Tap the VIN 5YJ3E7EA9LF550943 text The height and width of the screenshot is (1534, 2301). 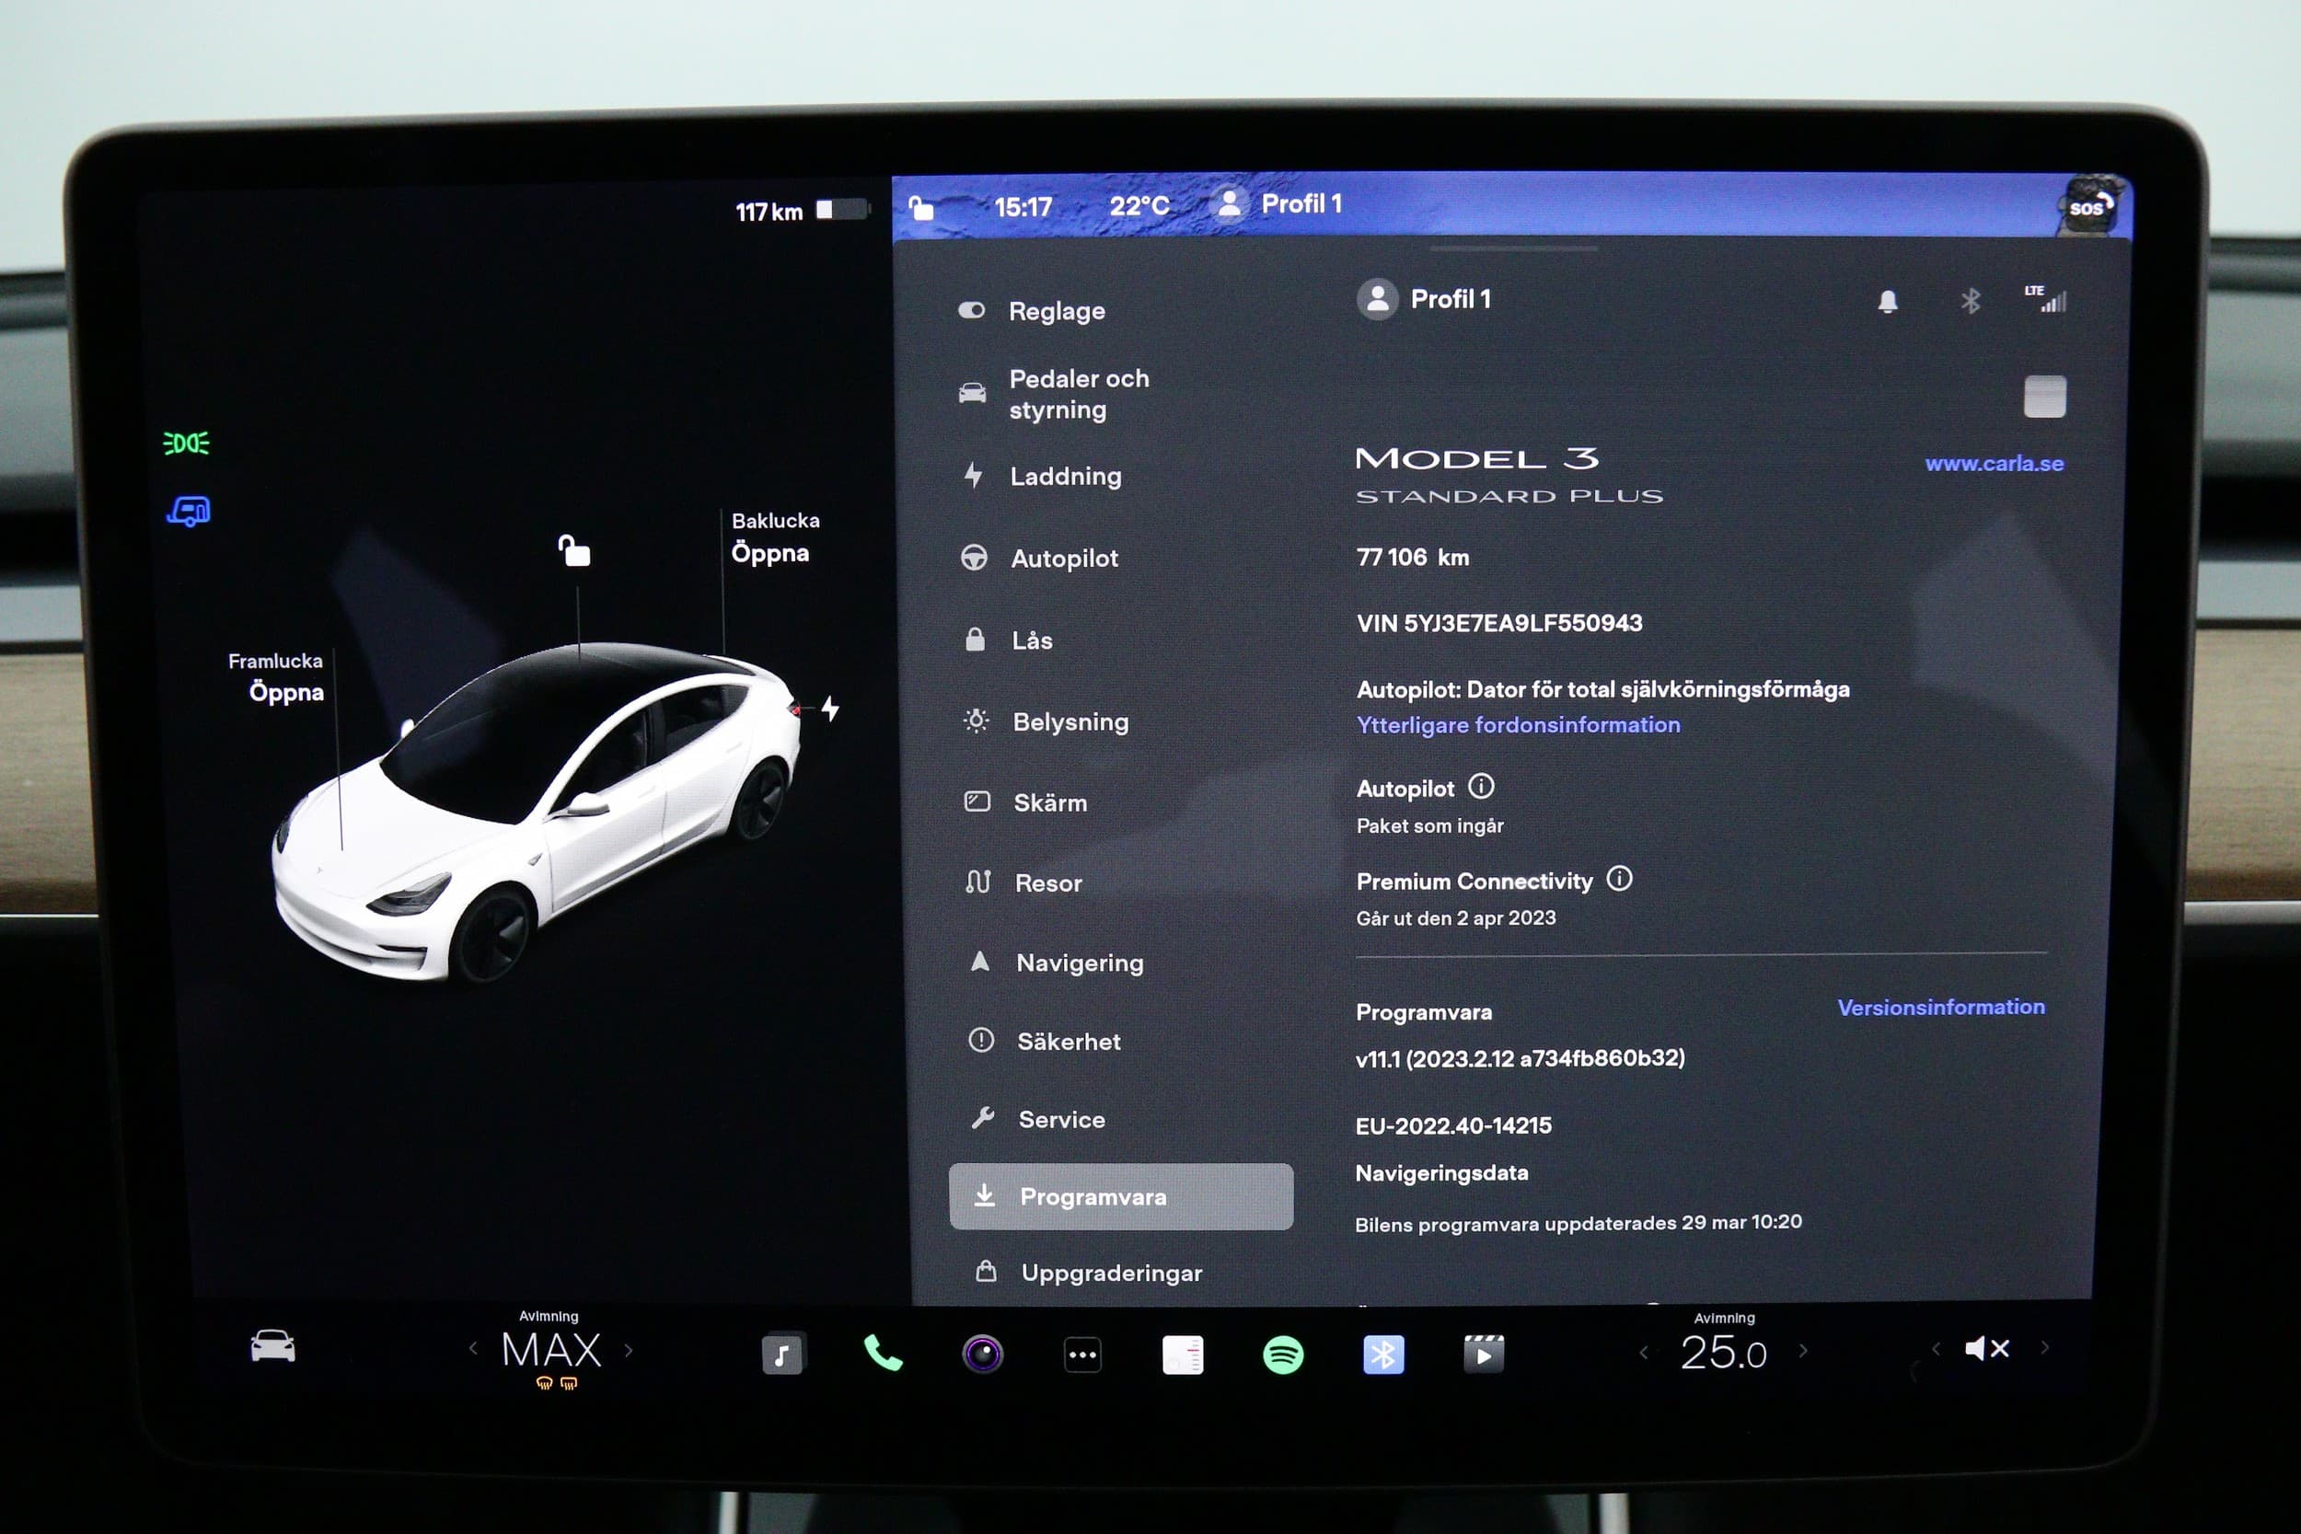point(1498,623)
